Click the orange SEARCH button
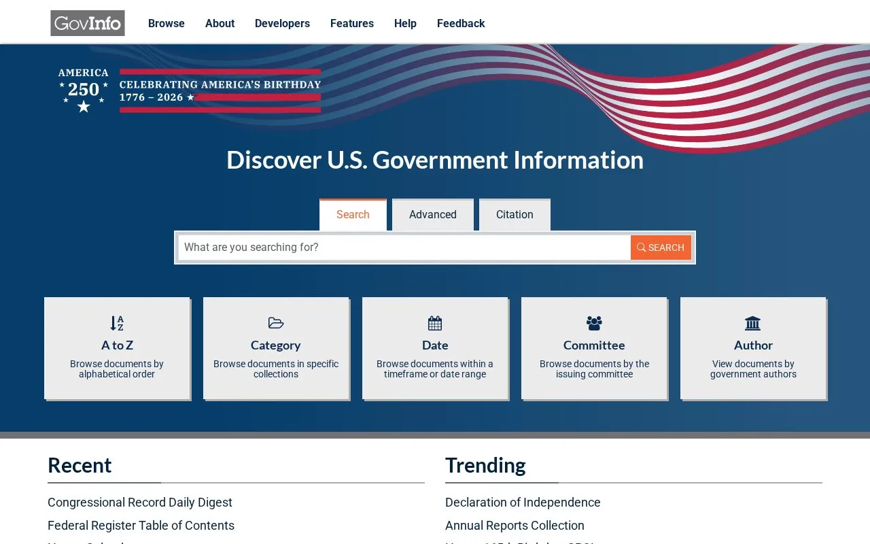Viewport: 870px width, 544px height. click(661, 248)
